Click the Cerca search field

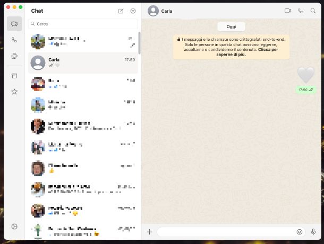click(x=83, y=24)
